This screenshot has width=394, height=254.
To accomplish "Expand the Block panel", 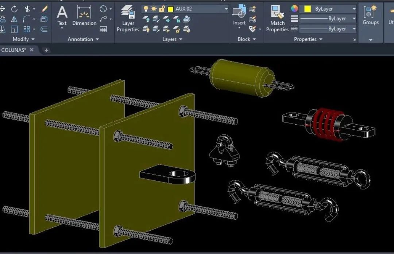I will click(247, 39).
